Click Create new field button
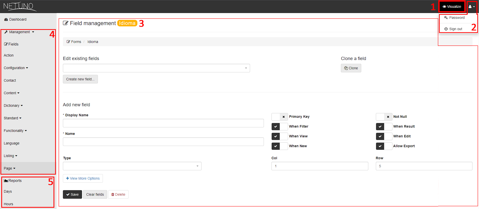Viewport: 479px width, 209px height. pos(80,79)
